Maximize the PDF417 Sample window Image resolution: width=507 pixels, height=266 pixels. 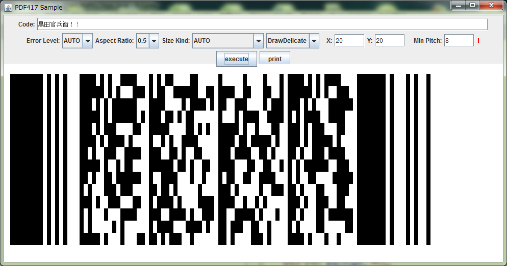tap(472, 5)
